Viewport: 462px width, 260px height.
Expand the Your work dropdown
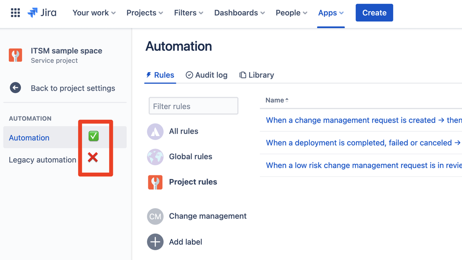(94, 12)
